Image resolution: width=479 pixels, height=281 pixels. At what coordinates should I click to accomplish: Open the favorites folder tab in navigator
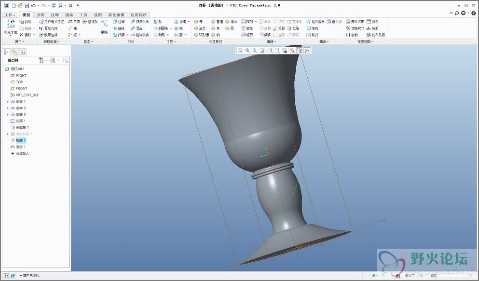click(22, 52)
